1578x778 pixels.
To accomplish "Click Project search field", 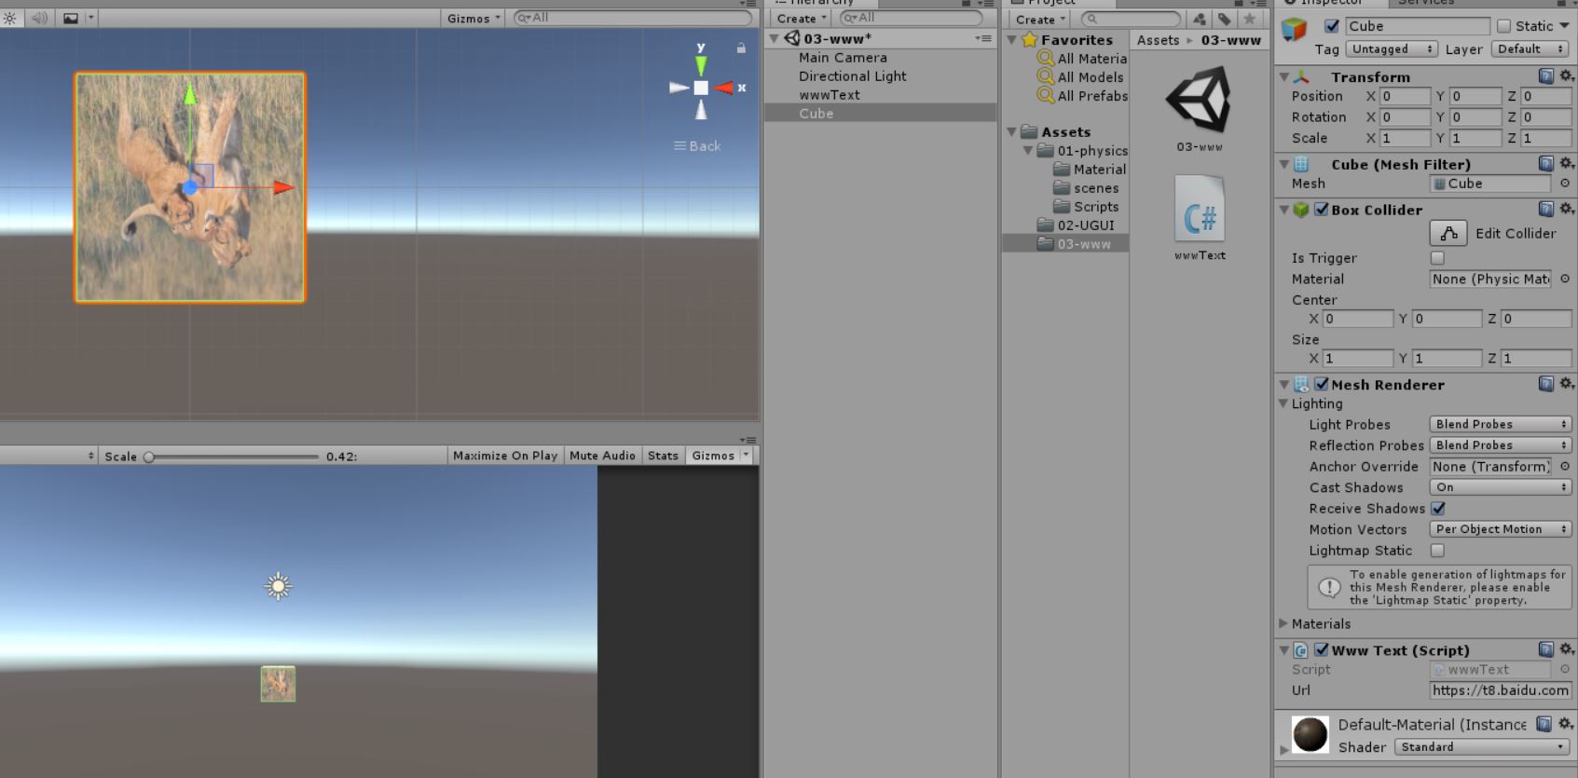I will point(1131,19).
